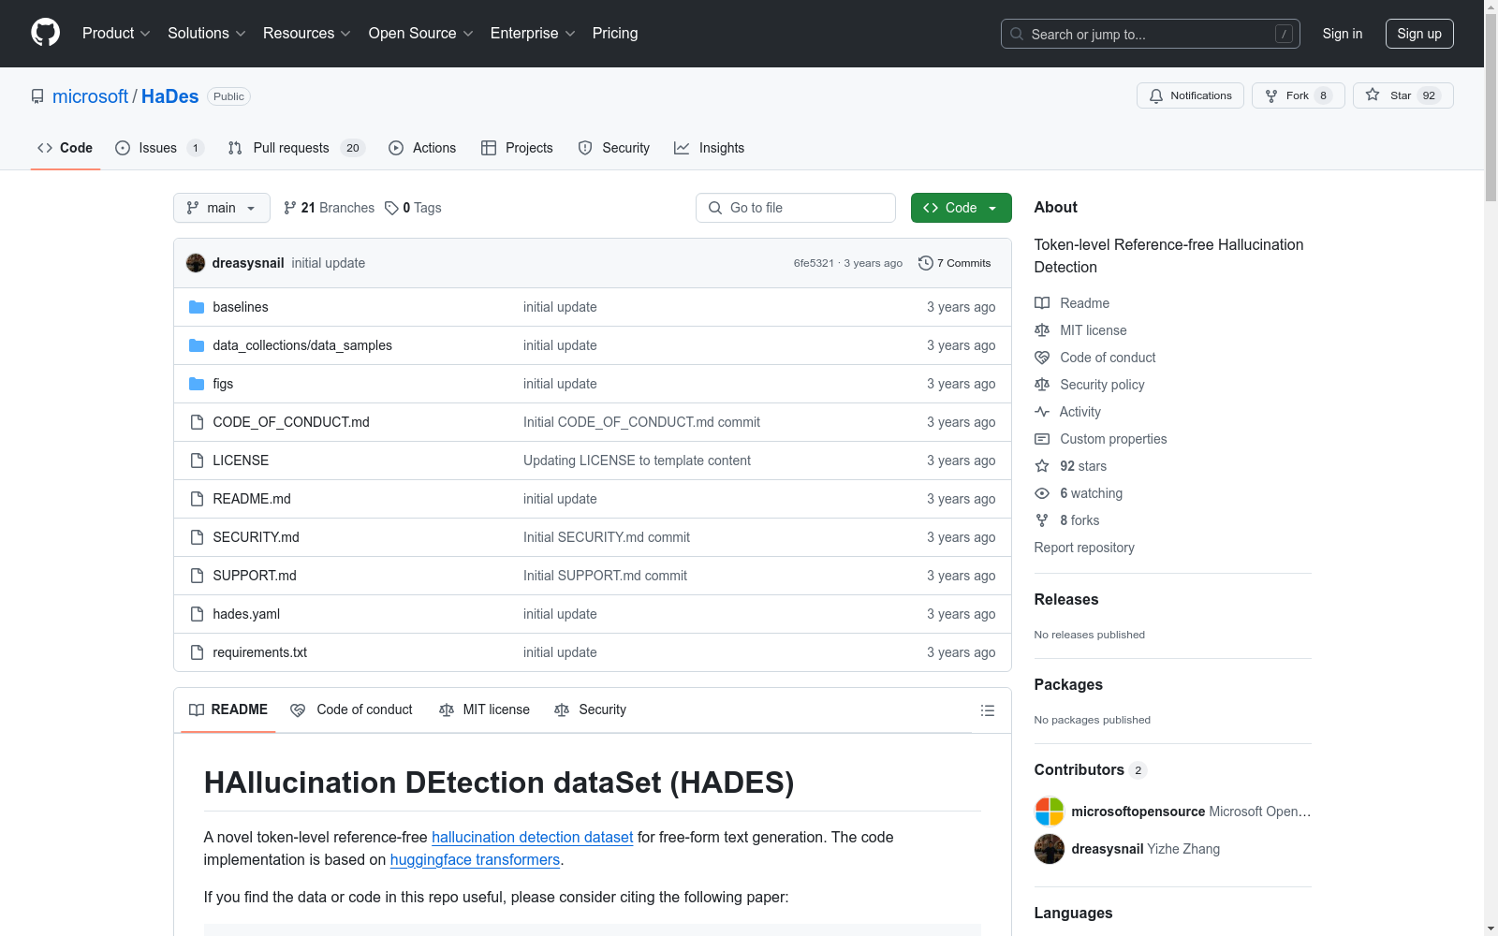Open the SECURITY.md file

256,537
